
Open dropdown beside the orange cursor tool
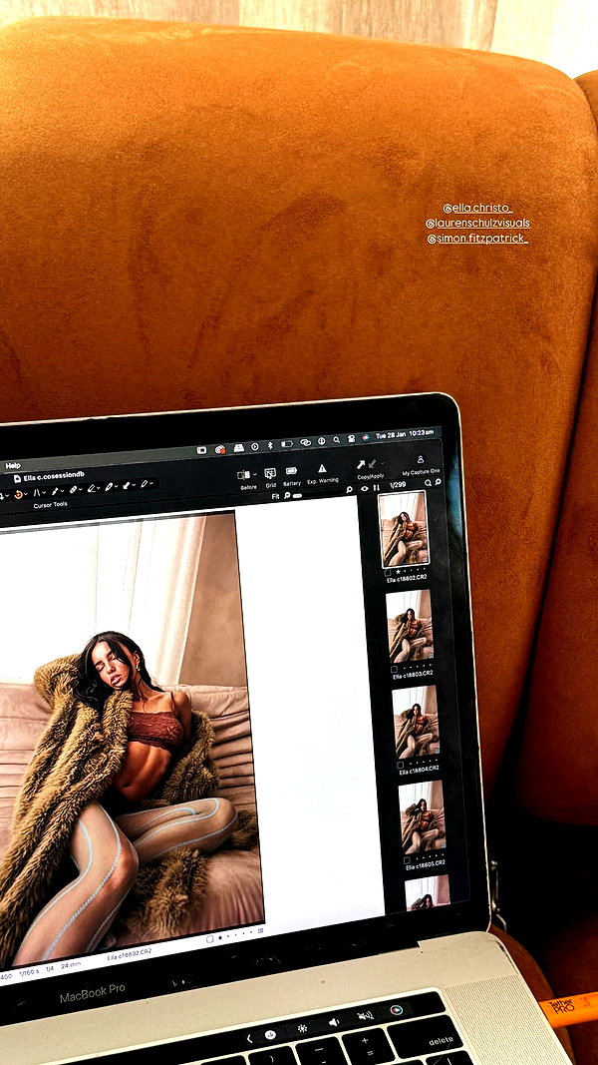click(26, 494)
